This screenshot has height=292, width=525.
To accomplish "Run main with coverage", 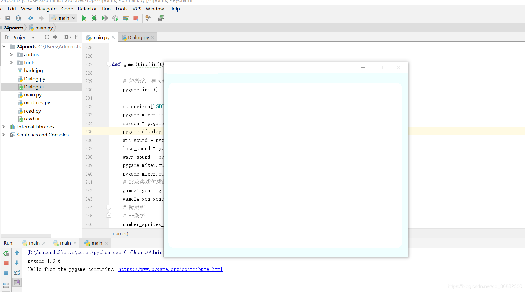I will pos(105,18).
